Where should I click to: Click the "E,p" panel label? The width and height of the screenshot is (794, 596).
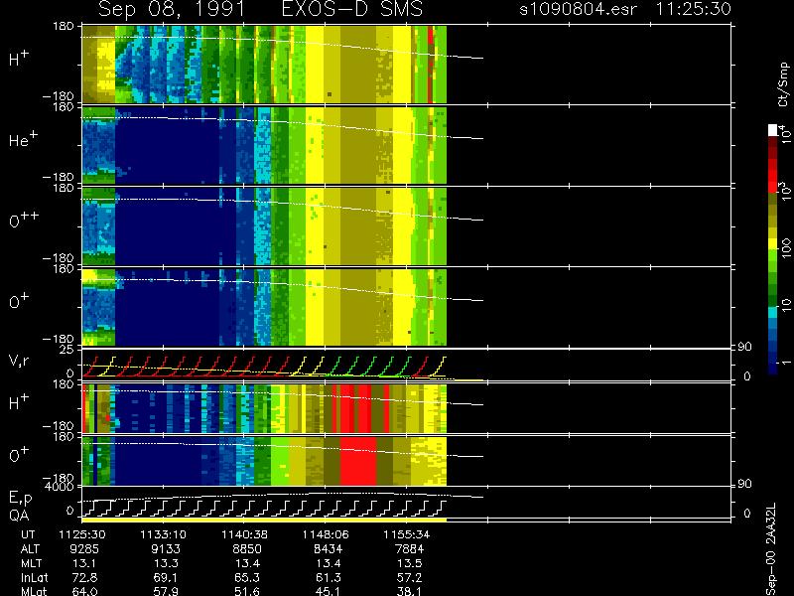point(20,499)
